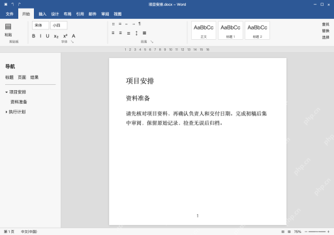Apply bold with the B button

click(x=34, y=36)
